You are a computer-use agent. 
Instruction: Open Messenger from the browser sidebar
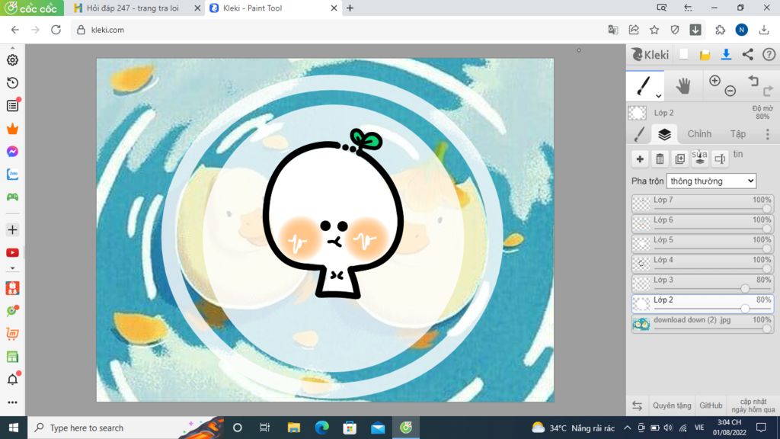(x=12, y=152)
